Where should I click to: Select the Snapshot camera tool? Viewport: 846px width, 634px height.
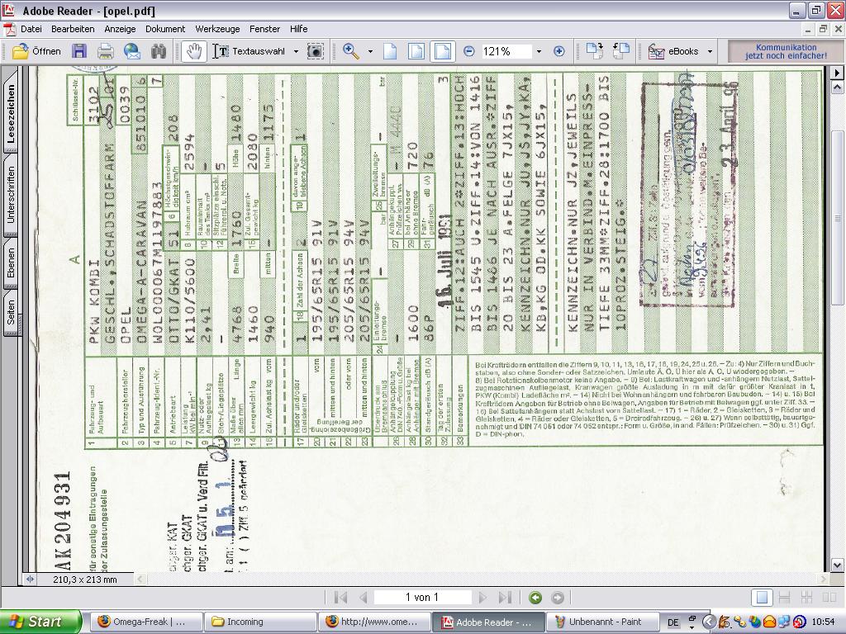[x=315, y=51]
